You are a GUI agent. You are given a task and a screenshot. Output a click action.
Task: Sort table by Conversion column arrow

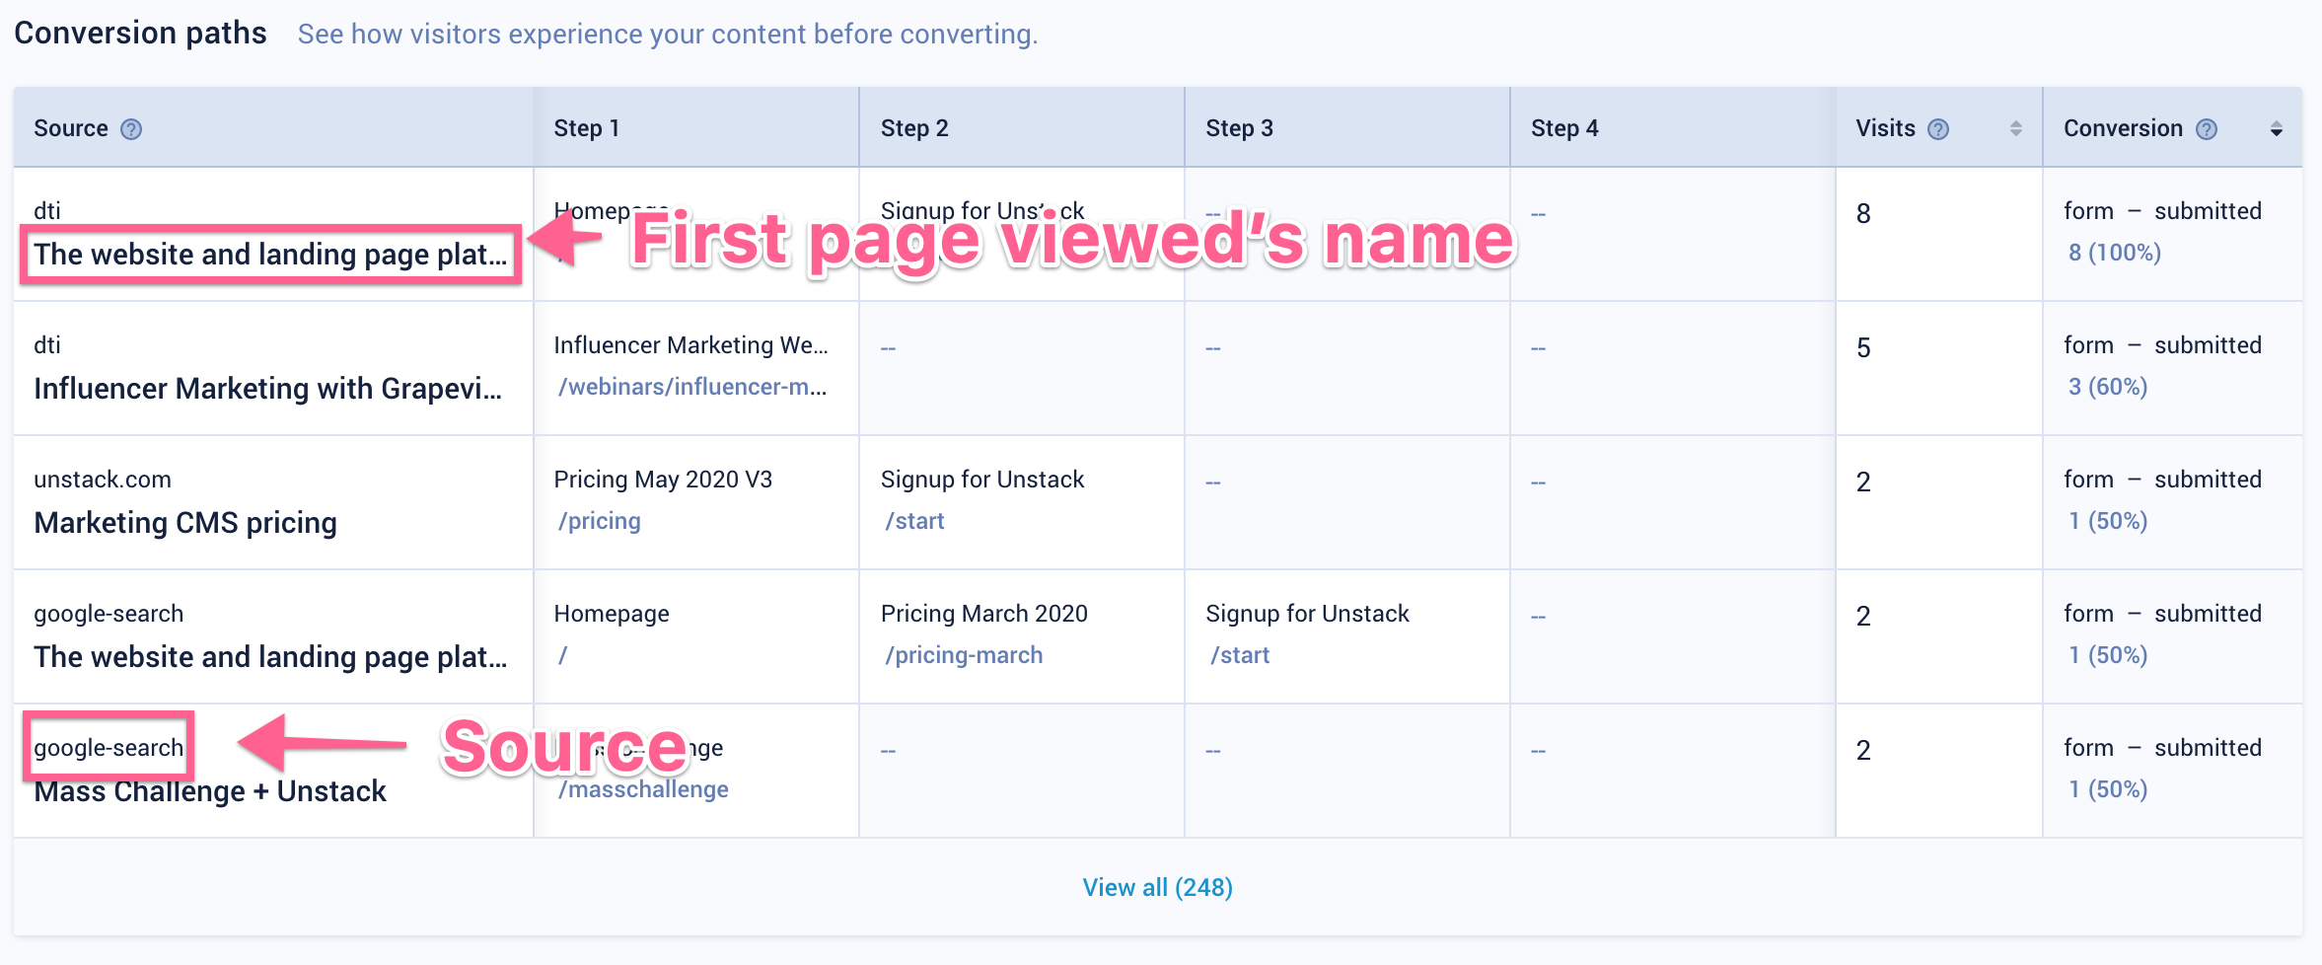tap(2276, 129)
